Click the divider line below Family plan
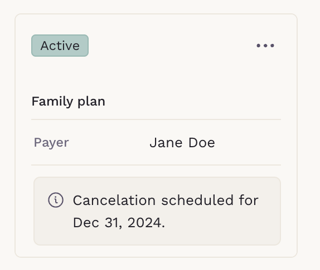 (156, 119)
